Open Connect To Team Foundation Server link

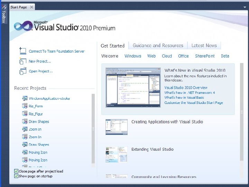pyautogui.click(x=56, y=51)
